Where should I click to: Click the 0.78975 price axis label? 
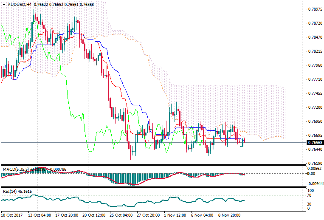(x=314, y=9)
